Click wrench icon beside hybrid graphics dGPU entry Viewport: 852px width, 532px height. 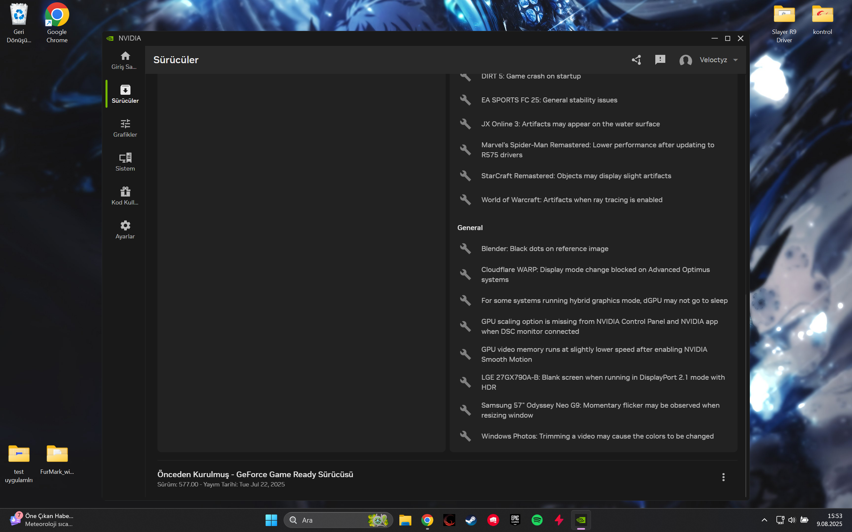click(465, 301)
